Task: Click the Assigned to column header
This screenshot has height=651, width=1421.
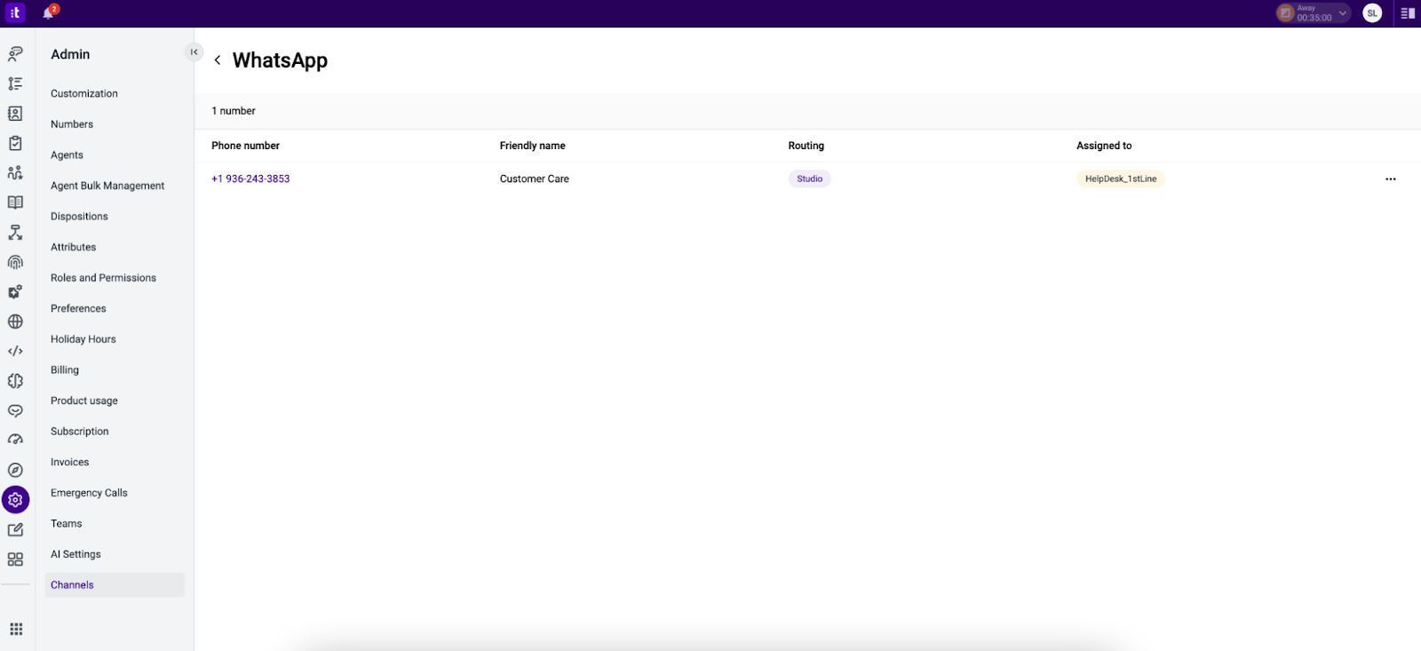Action: [x=1104, y=146]
